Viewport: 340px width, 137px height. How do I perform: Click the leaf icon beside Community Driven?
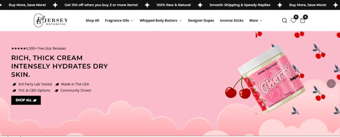tap(56, 90)
